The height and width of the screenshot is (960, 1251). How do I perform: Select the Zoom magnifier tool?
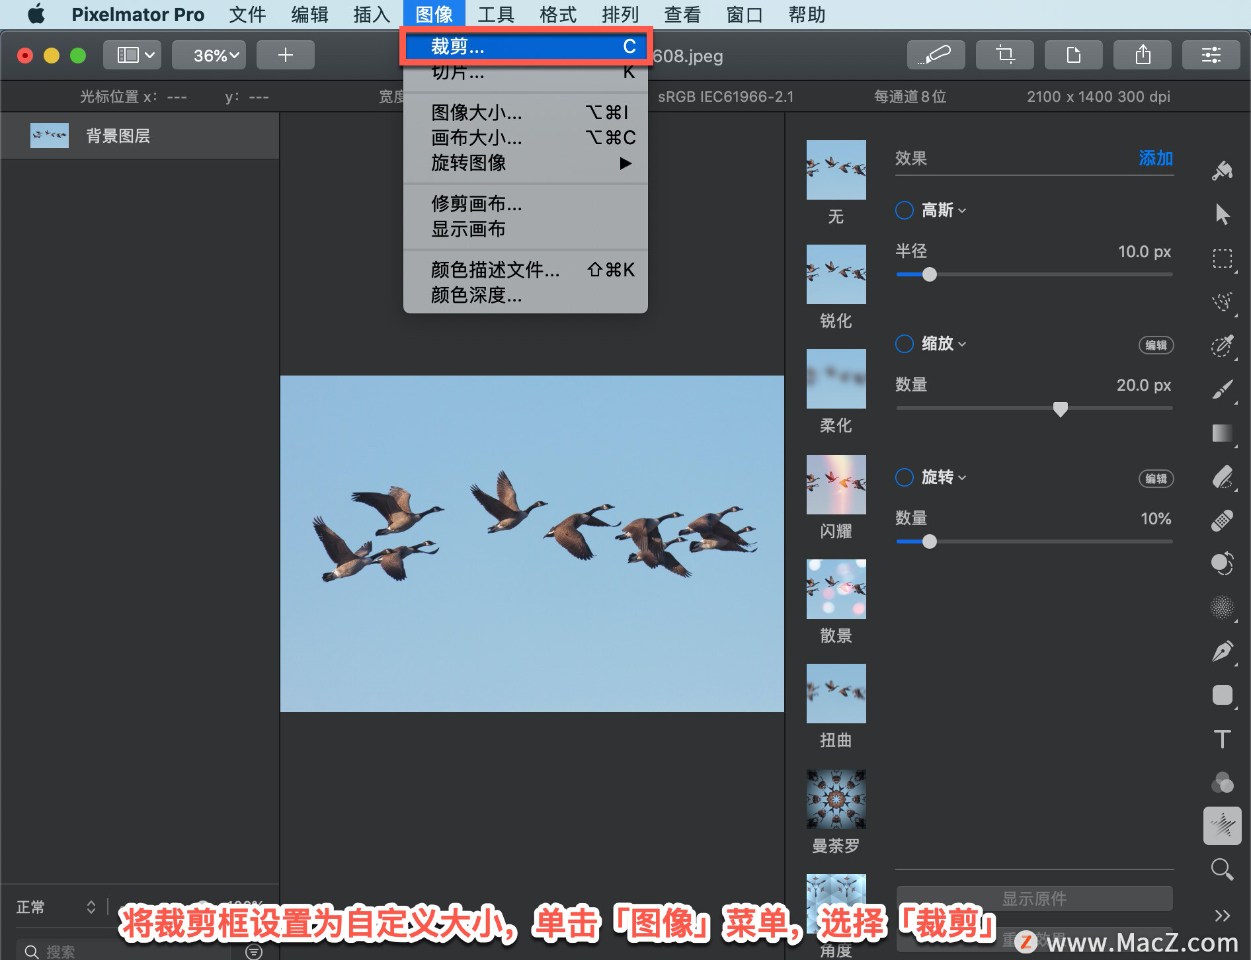point(1222,869)
